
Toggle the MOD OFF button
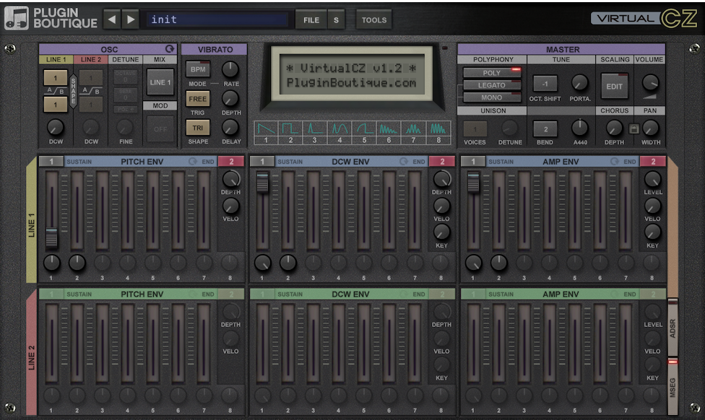(x=160, y=129)
